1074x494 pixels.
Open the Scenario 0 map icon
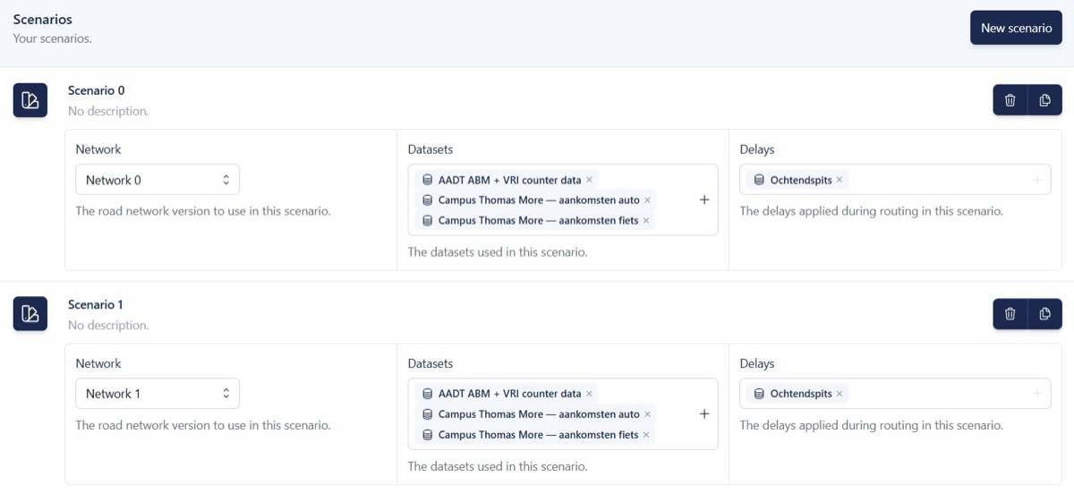coord(30,100)
